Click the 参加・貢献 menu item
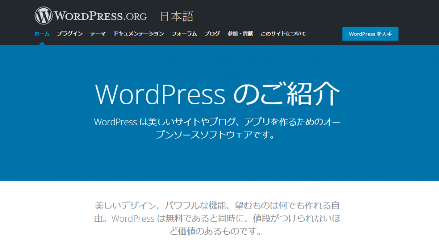 [x=240, y=33]
